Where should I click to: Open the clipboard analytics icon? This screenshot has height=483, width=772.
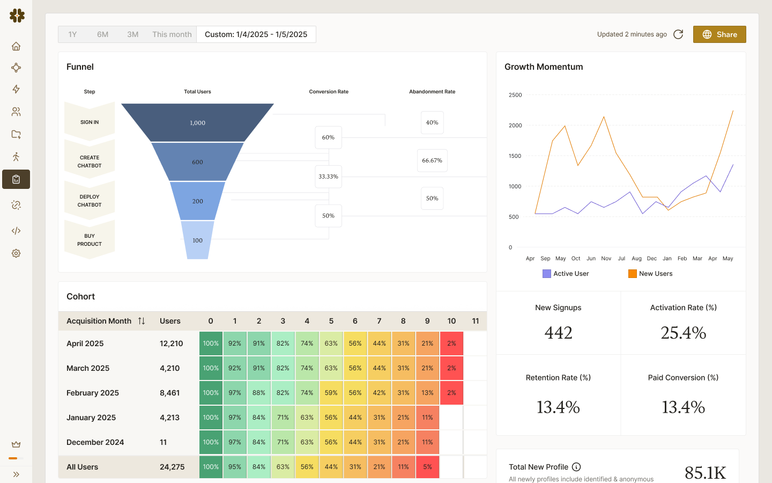[x=16, y=179]
